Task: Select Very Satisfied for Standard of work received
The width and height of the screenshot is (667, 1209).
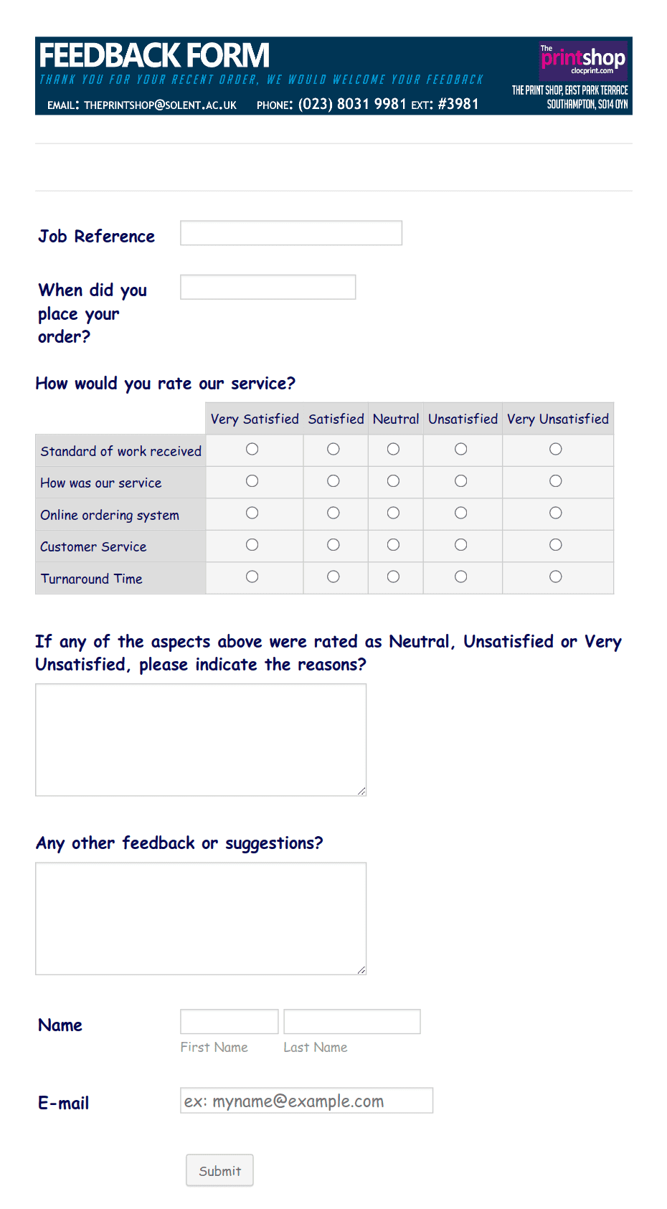Action: pyautogui.click(x=252, y=449)
